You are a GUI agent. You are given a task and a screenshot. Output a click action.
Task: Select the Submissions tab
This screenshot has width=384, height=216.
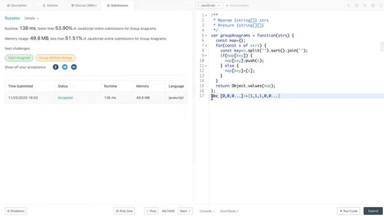(x=118, y=5)
